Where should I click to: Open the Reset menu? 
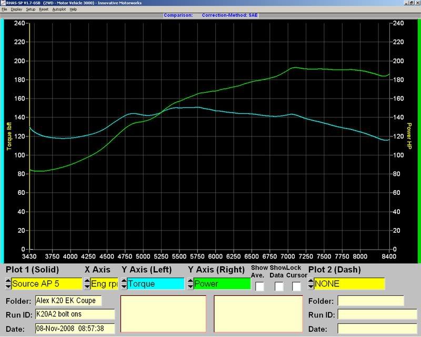(44, 9)
